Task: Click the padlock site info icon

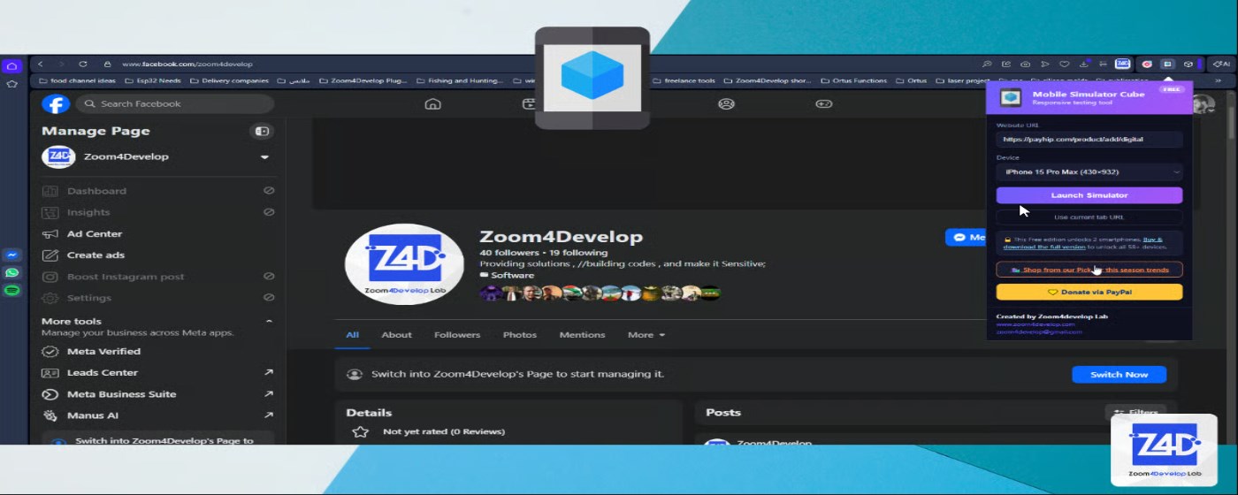Action: pyautogui.click(x=107, y=65)
